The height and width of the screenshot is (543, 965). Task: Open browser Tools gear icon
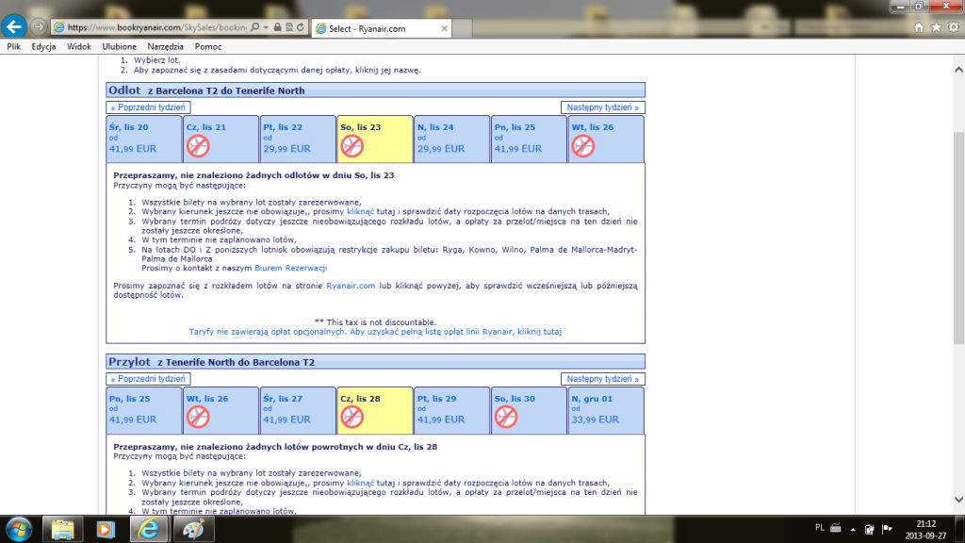tap(954, 27)
